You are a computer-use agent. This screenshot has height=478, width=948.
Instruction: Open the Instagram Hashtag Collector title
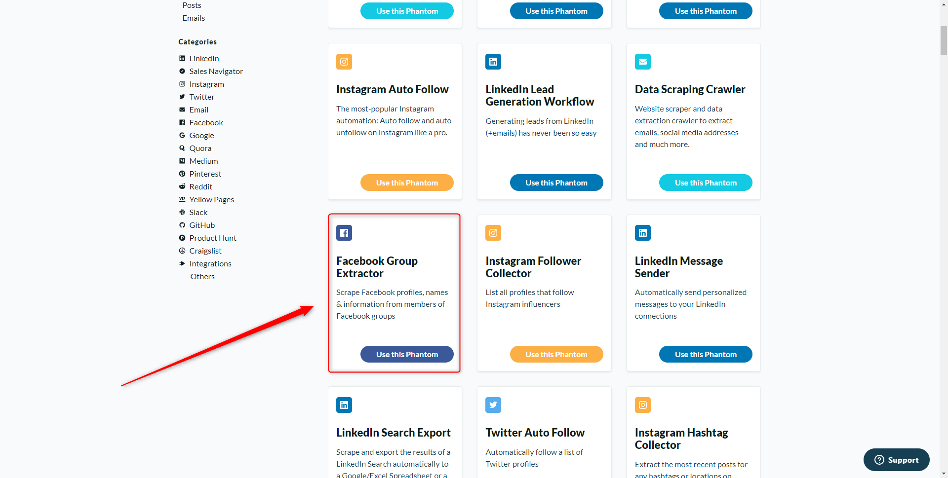pos(681,439)
